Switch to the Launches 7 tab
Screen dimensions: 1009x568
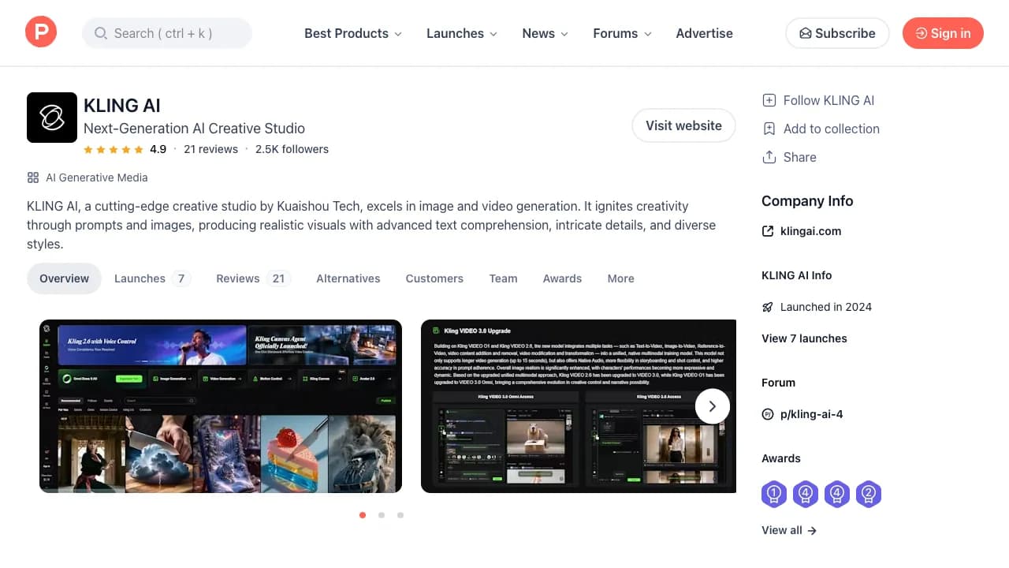pyautogui.click(x=152, y=278)
